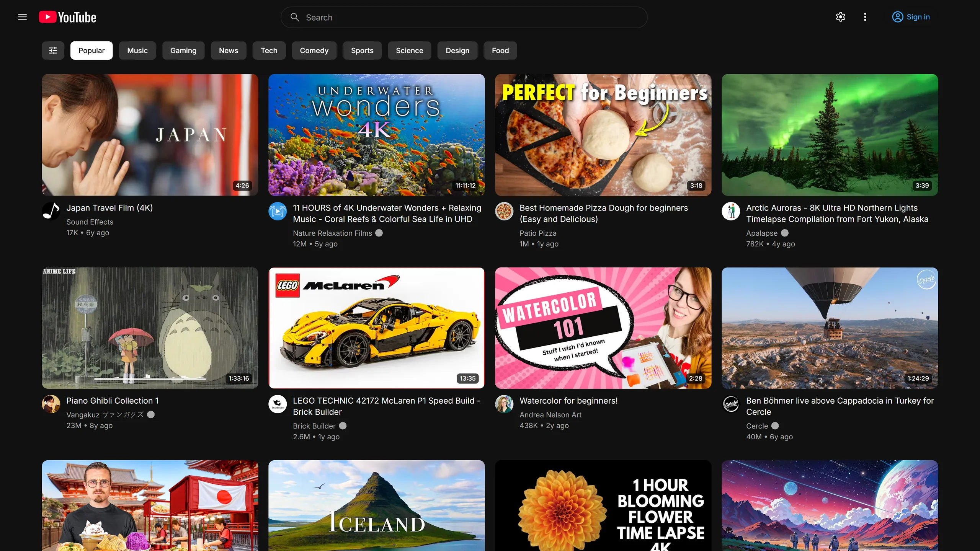
Task: Play the Blooming Flower Time Lapse thumbnail
Action: pos(603,505)
